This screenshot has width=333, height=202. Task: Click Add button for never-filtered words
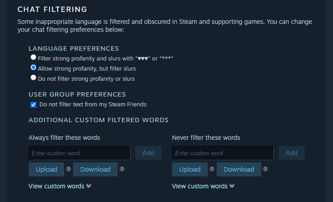pos(291,153)
